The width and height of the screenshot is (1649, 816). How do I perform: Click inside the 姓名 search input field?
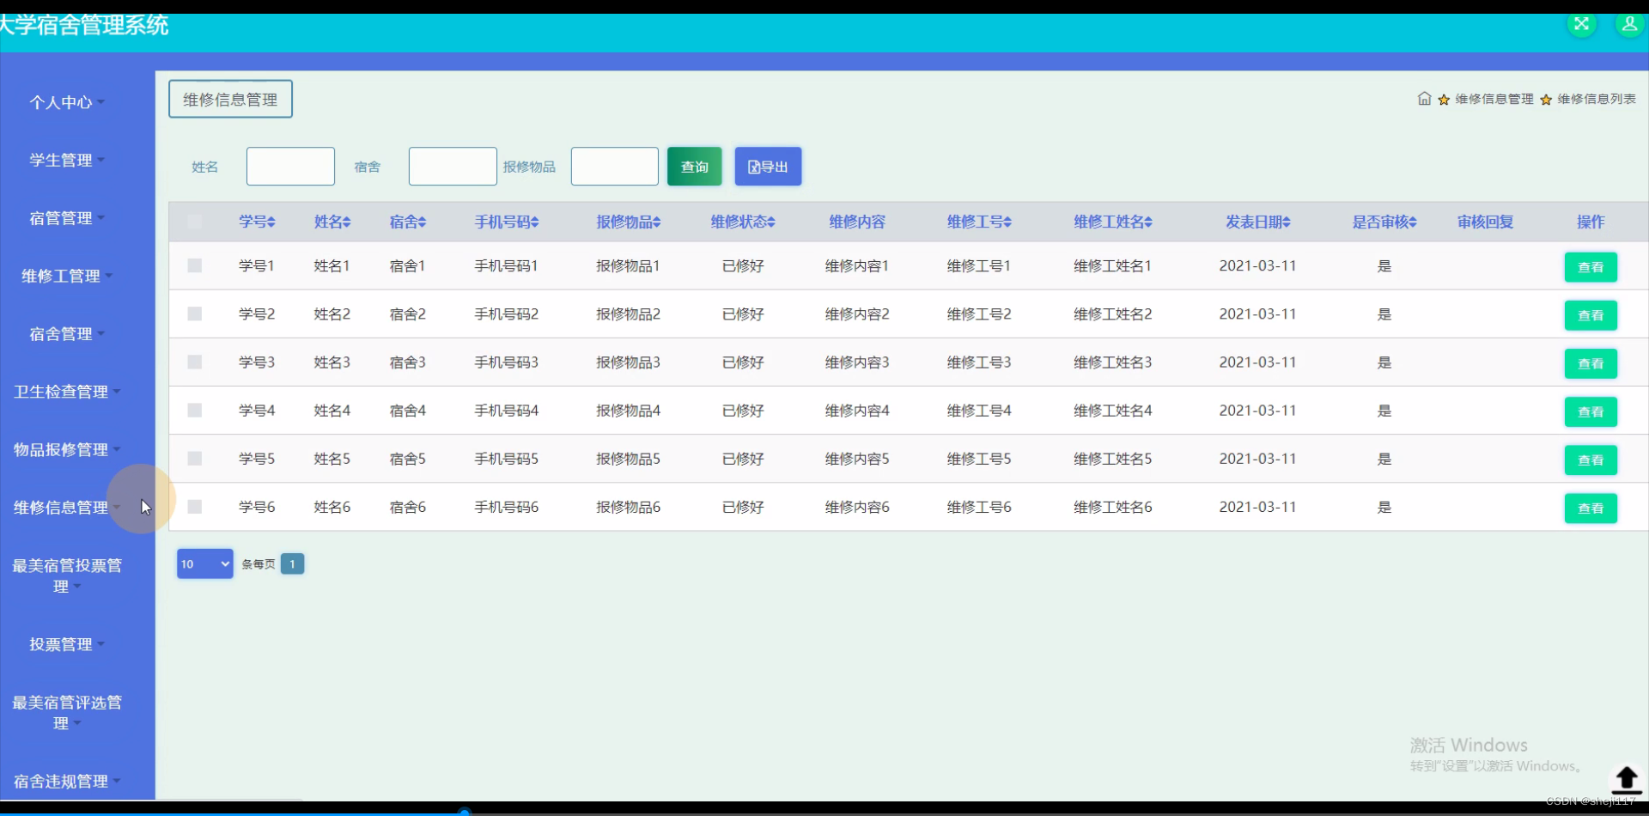pos(289,166)
